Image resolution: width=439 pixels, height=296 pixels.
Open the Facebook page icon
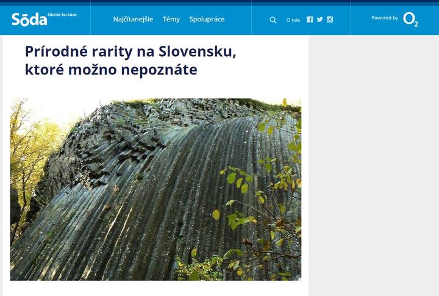(310, 20)
